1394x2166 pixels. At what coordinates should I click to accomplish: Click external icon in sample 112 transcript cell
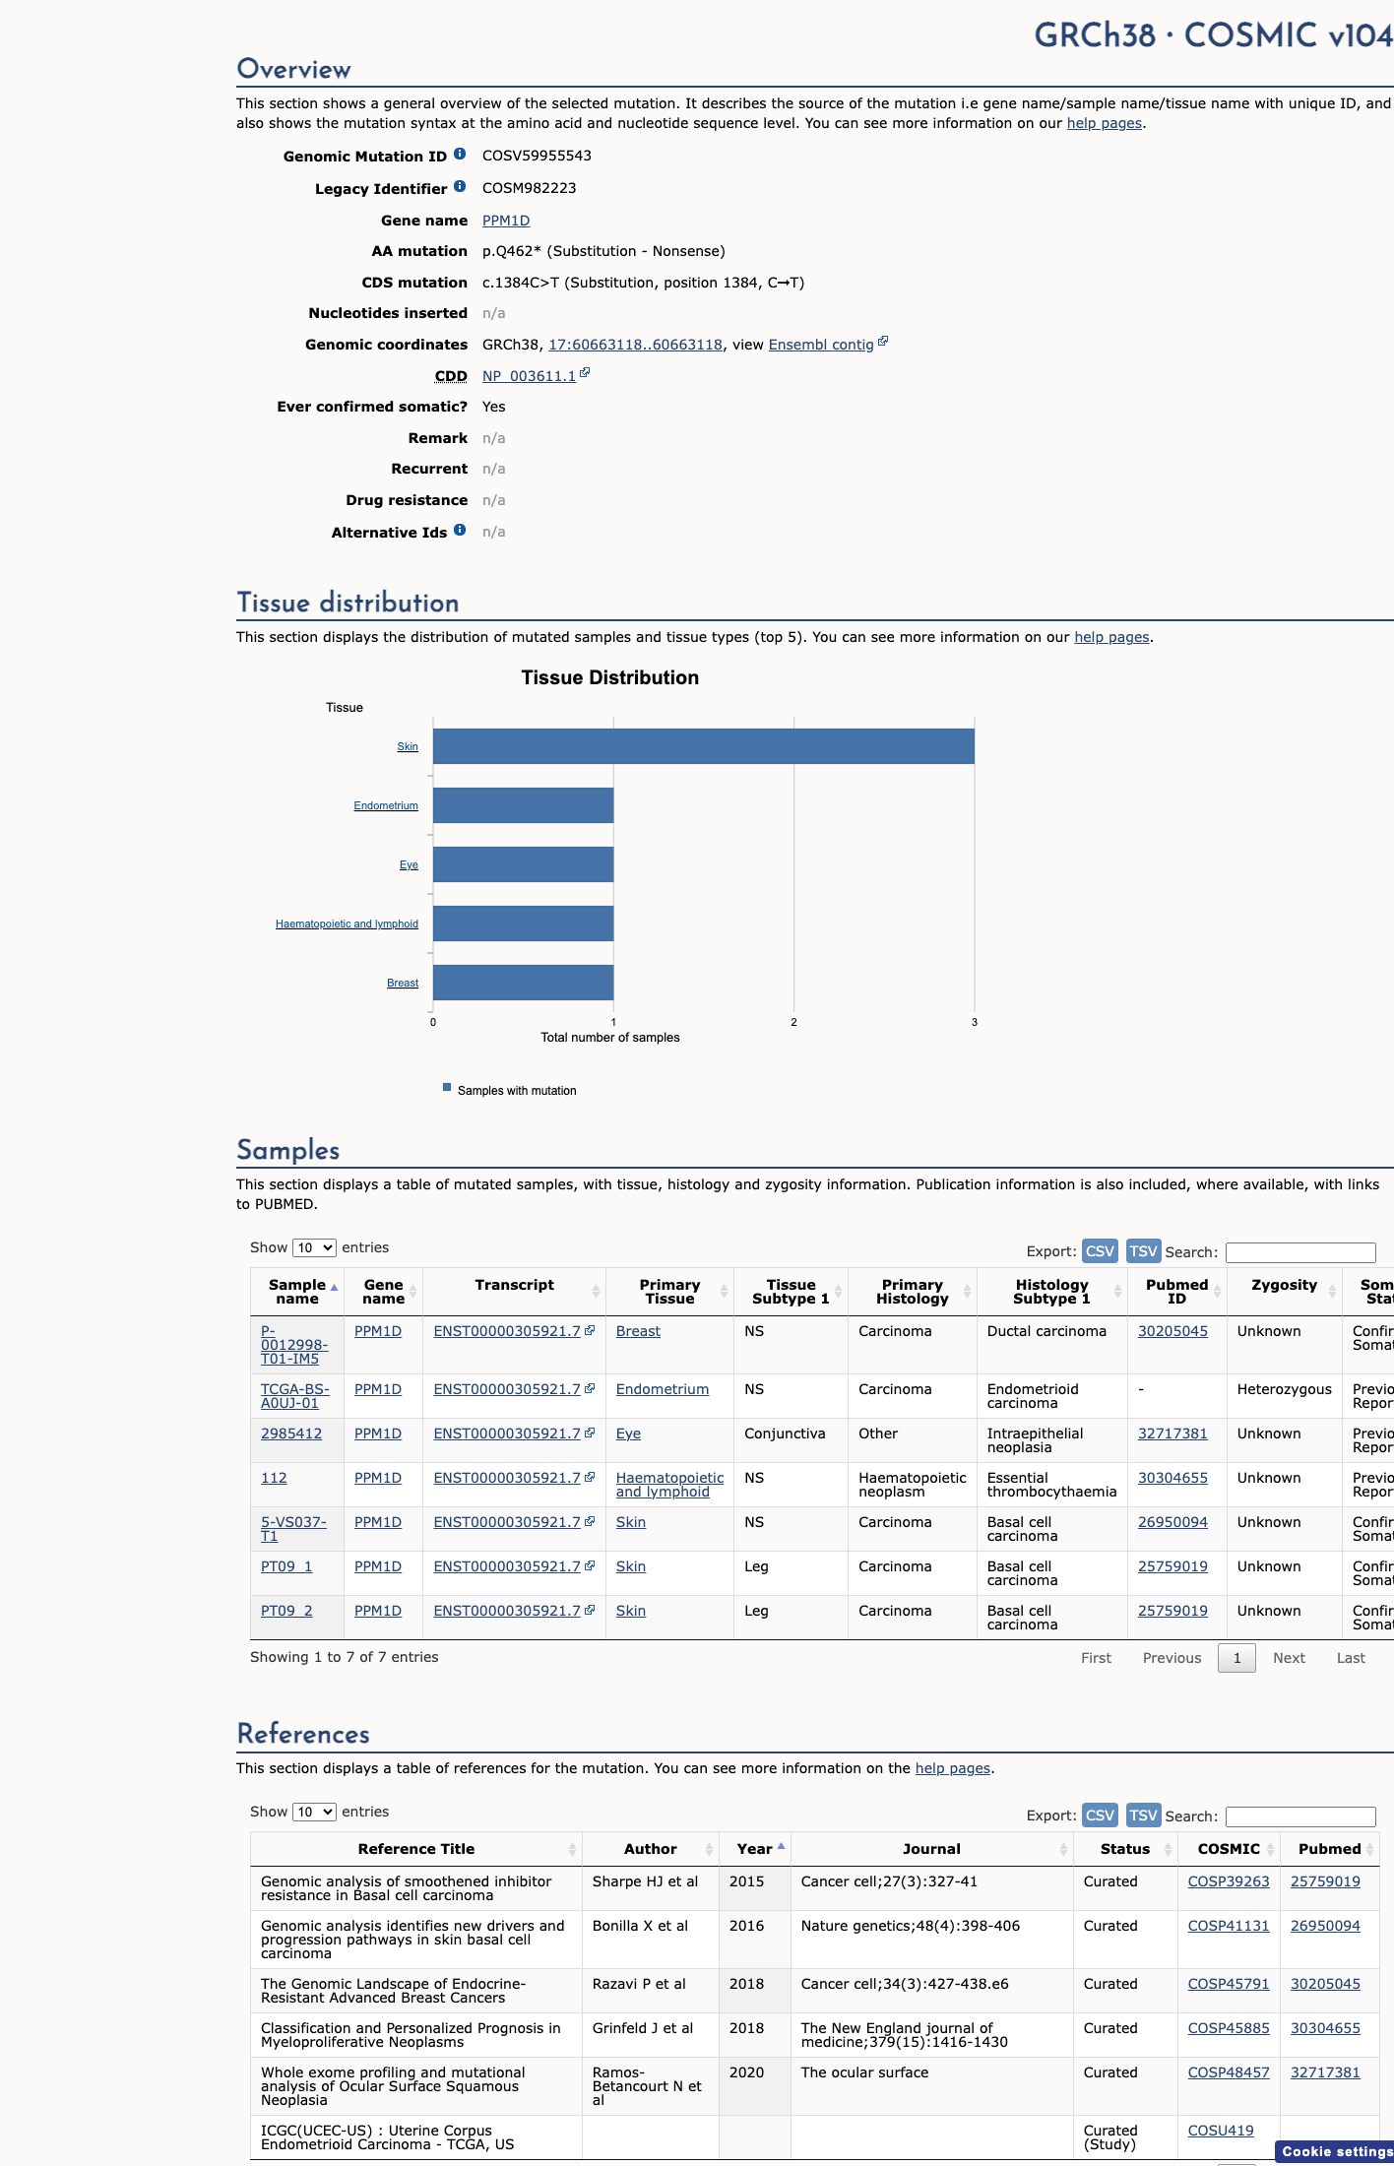point(590,1477)
